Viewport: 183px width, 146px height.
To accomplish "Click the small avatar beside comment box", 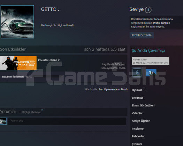I will (x=3, y=121).
